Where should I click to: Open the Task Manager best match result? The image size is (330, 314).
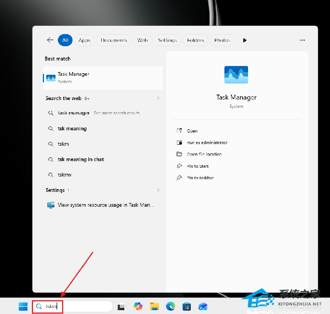[103, 78]
